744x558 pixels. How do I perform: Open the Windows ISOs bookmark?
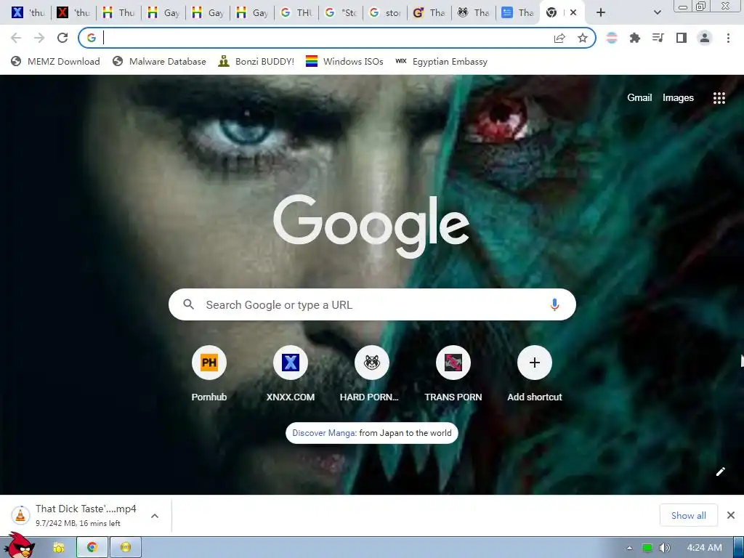coord(344,61)
